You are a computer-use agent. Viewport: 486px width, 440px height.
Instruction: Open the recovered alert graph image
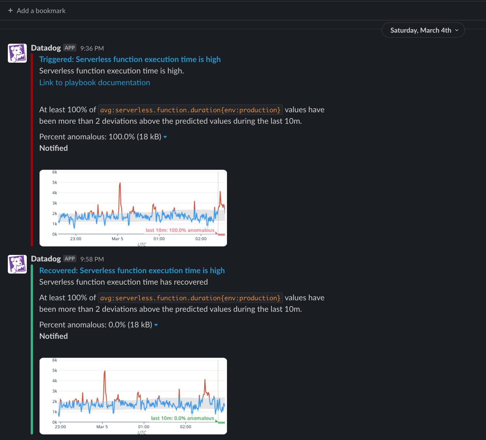coord(133,396)
